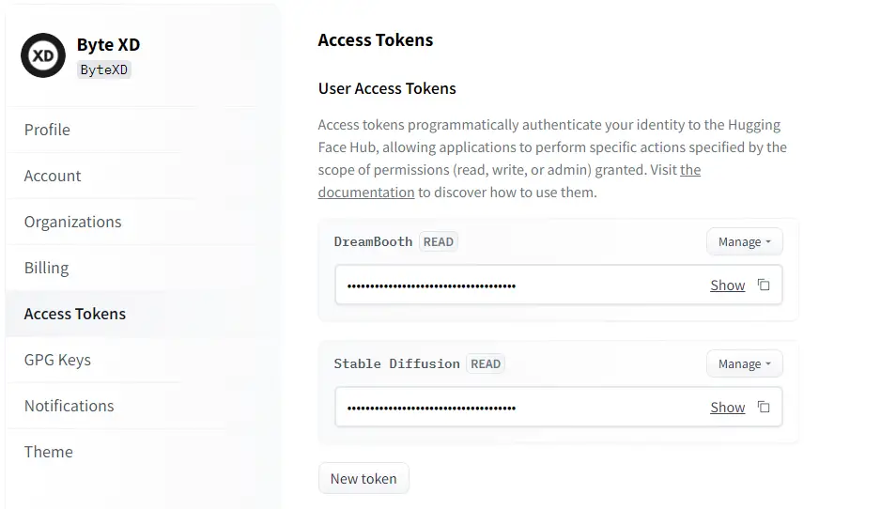Go to Notifications settings
881x509 pixels.
click(x=144, y=407)
